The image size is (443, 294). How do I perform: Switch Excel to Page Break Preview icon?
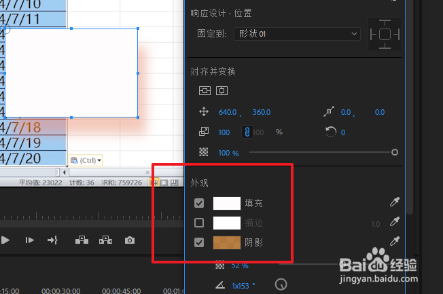pyautogui.click(x=175, y=183)
